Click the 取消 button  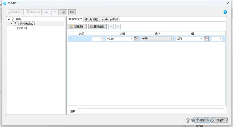coord(220,120)
